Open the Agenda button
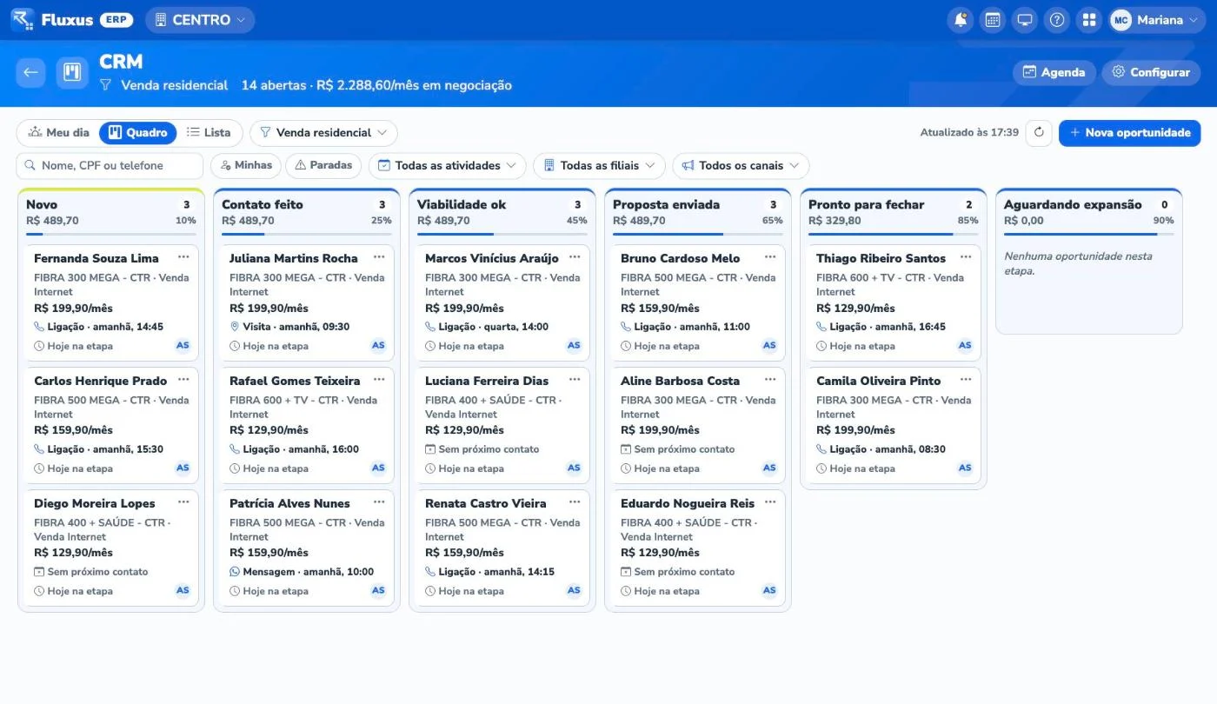Viewport: 1217px width, 704px height. 1054,72
